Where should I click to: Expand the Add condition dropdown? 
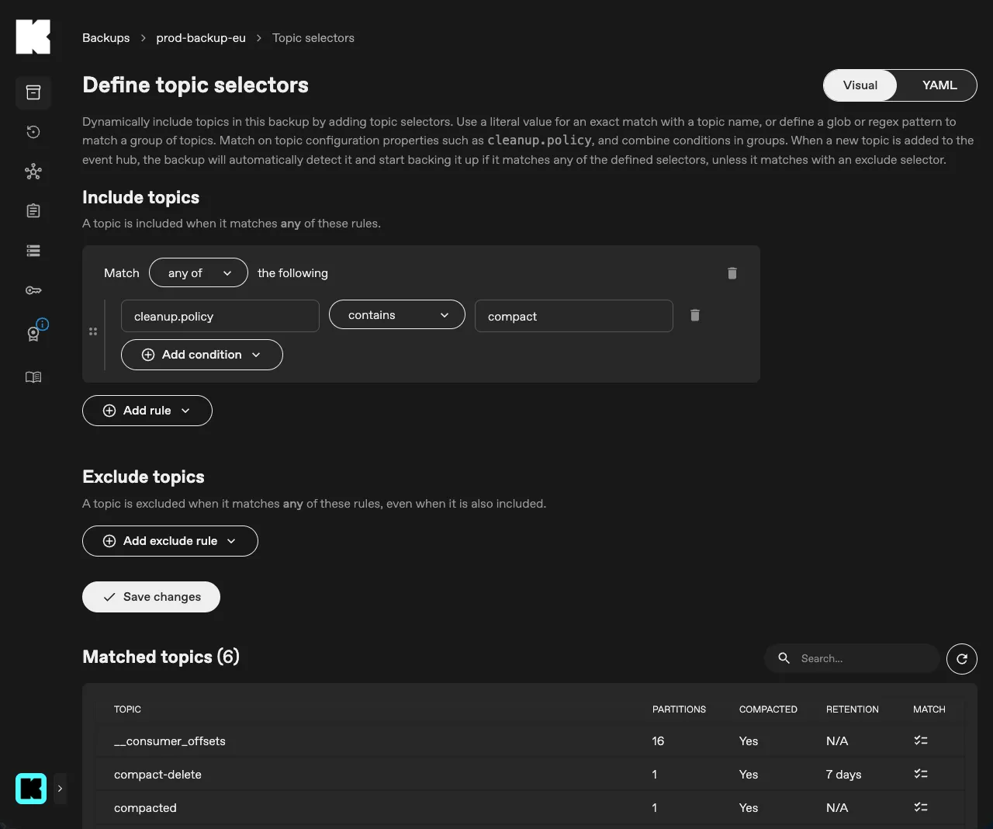(202, 355)
